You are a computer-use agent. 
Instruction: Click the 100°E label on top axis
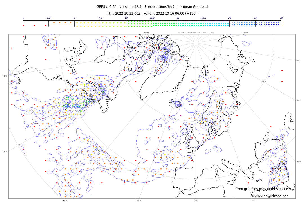[245, 33]
